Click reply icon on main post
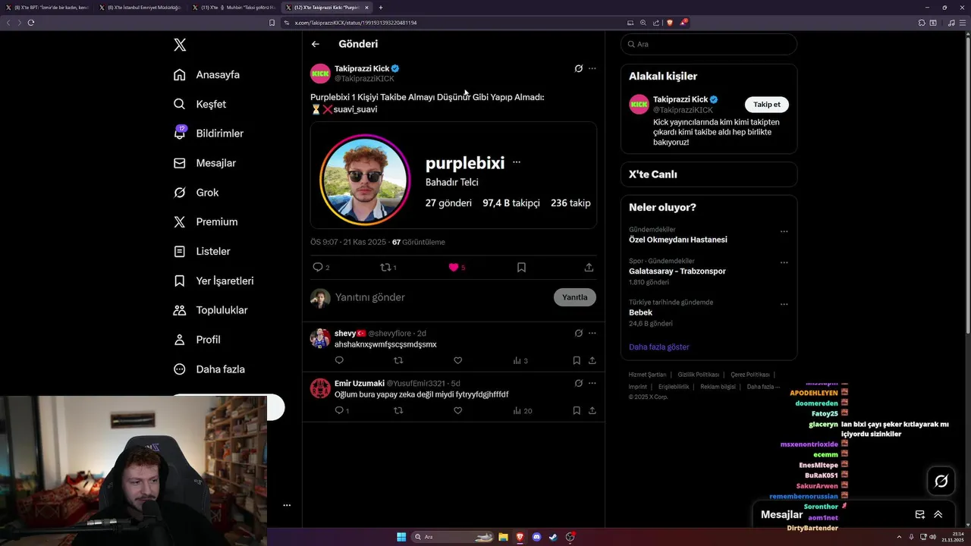 click(318, 267)
